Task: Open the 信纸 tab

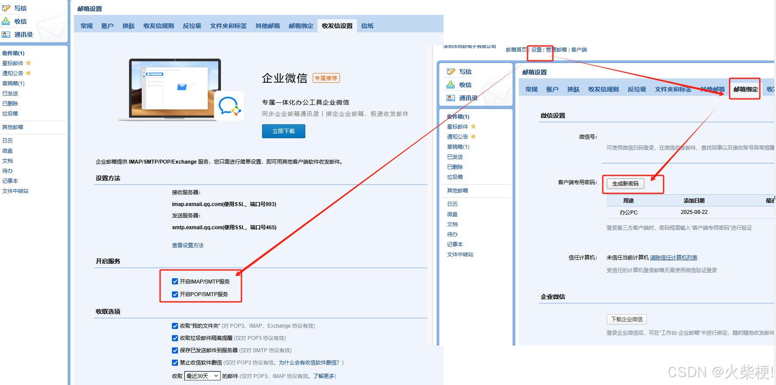Action: (x=367, y=26)
